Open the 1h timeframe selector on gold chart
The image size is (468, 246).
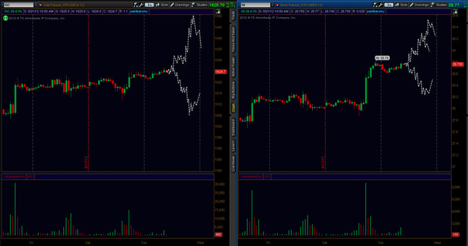tap(149, 5)
